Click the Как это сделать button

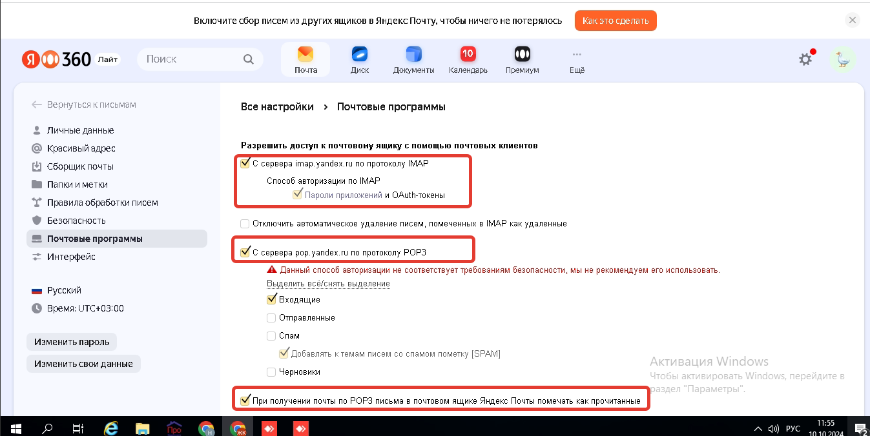click(x=616, y=21)
